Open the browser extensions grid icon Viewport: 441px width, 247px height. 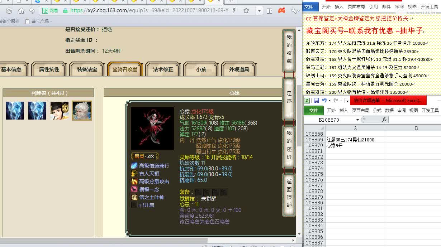pyautogui.click(x=270, y=11)
